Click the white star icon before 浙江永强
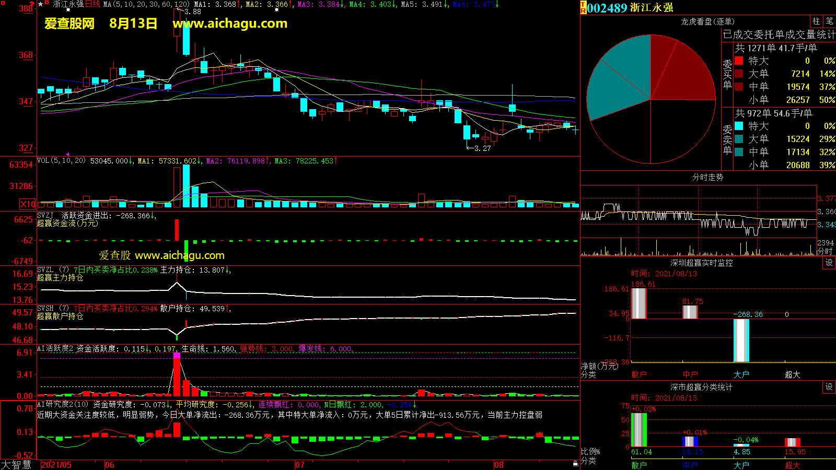 (x=41, y=4)
